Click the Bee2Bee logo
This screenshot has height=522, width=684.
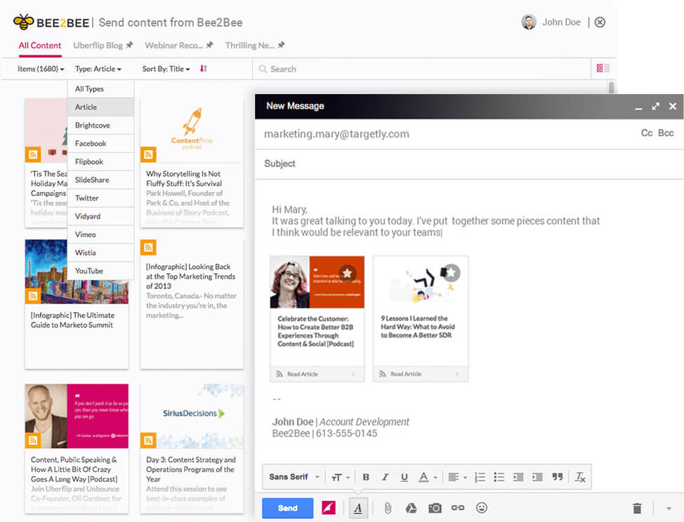pos(51,22)
